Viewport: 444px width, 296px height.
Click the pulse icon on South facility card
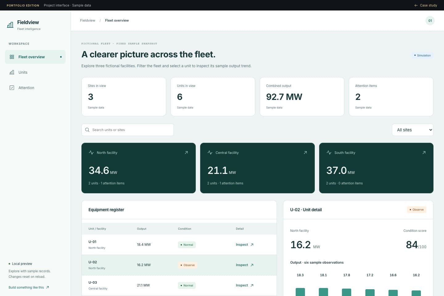329,153
